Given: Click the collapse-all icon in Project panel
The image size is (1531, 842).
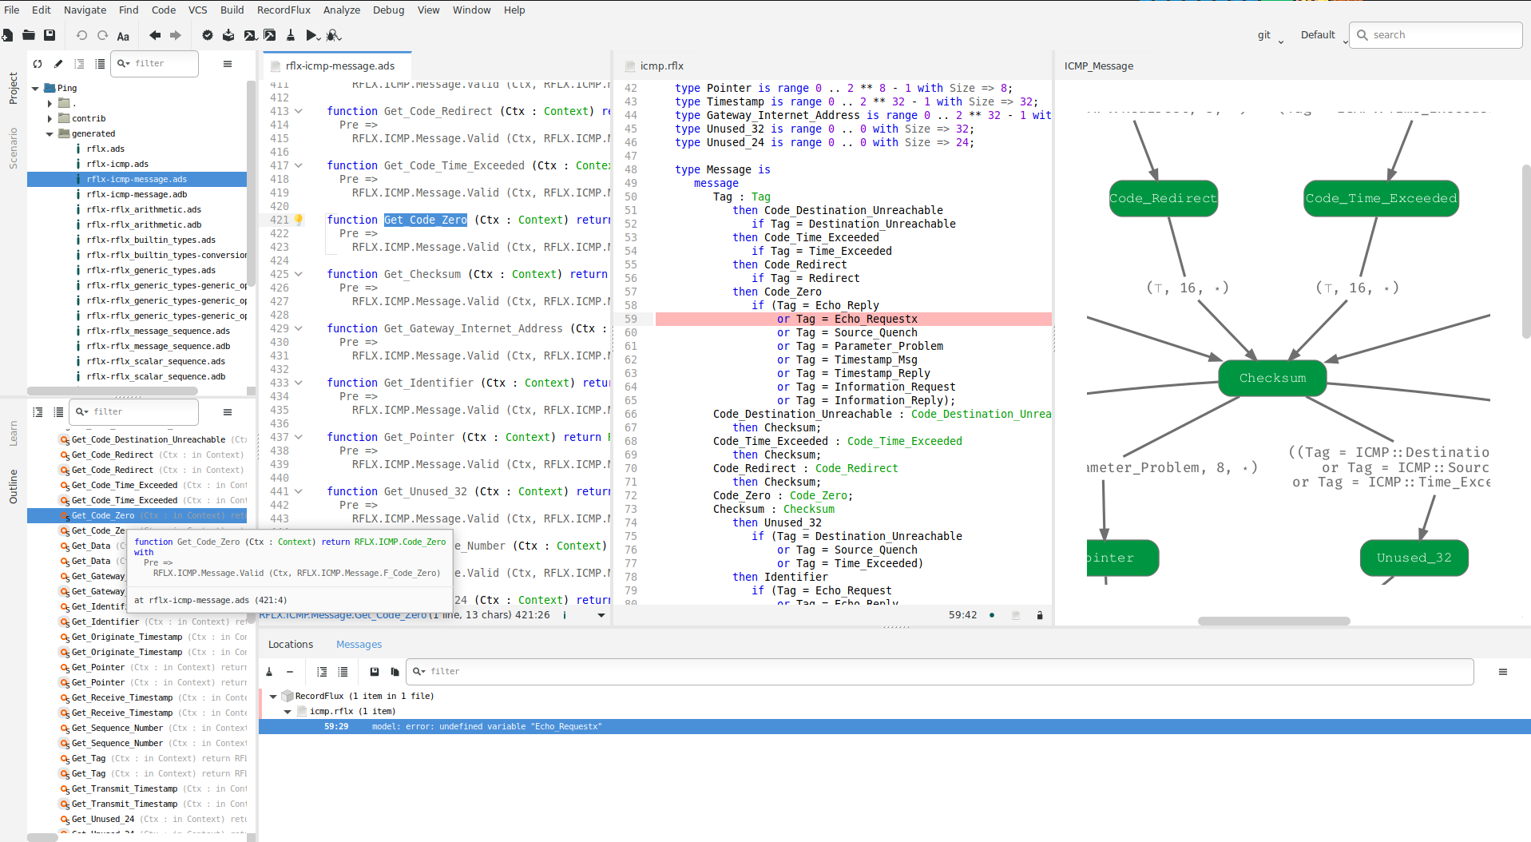Looking at the screenshot, I should click(x=100, y=63).
